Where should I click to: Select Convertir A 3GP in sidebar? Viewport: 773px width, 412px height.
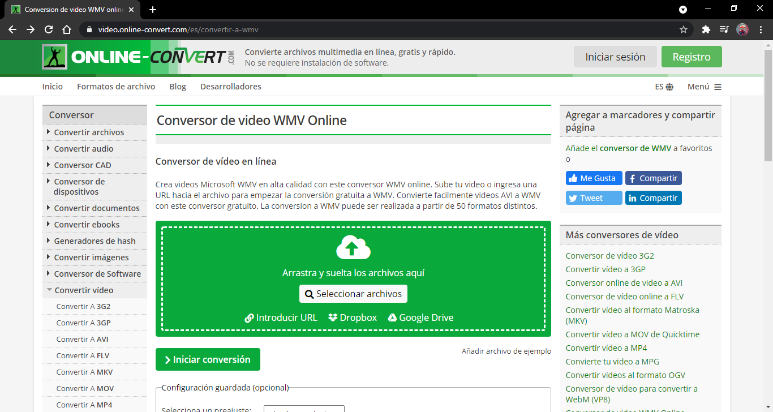[x=83, y=323]
